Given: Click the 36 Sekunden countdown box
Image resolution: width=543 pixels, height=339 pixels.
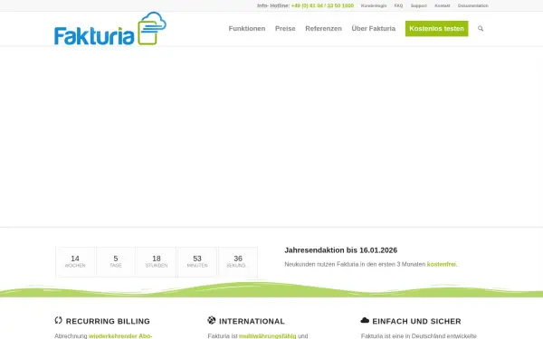Looking at the screenshot, I should [x=238, y=262].
